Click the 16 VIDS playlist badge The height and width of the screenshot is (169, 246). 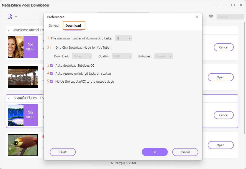[x=30, y=115]
